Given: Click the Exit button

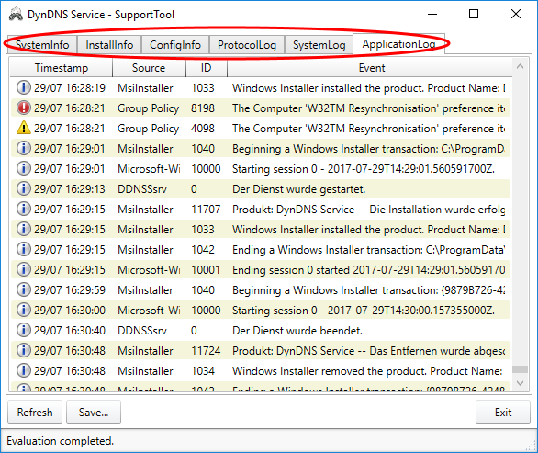Looking at the screenshot, I should click(503, 412).
